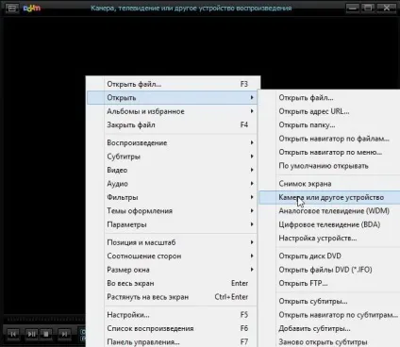This screenshot has width=400, height=347.
Task: Select 'По умолчанию открывать' item
Action: 329,166
